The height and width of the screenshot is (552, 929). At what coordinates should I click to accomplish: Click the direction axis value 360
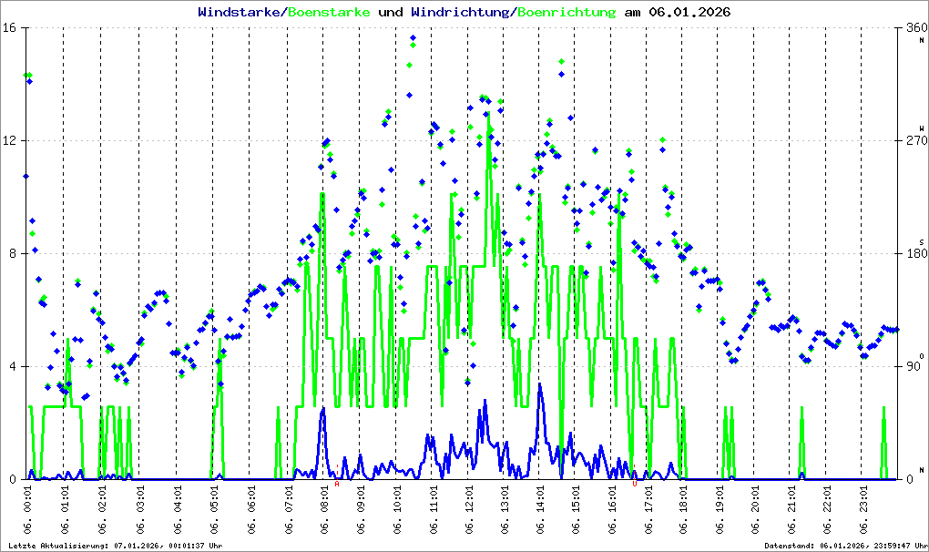pos(916,28)
